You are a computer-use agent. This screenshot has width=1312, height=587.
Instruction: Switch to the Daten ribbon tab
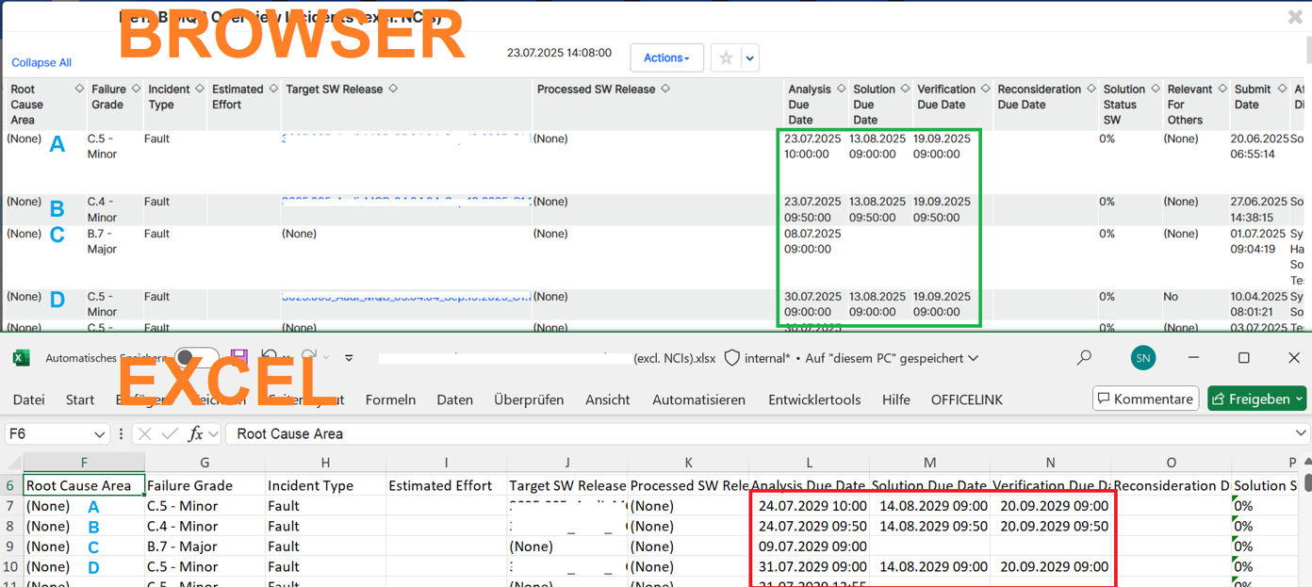pyautogui.click(x=454, y=399)
